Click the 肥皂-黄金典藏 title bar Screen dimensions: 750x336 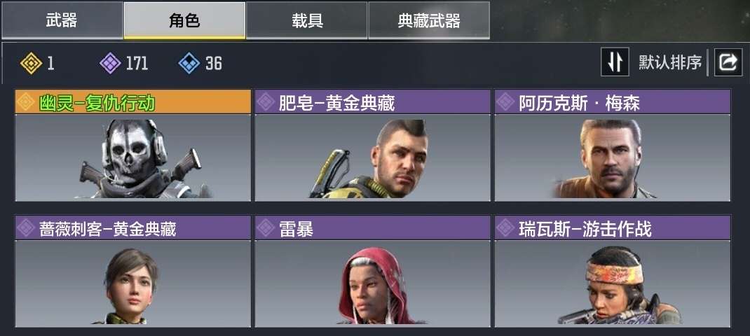(x=373, y=101)
